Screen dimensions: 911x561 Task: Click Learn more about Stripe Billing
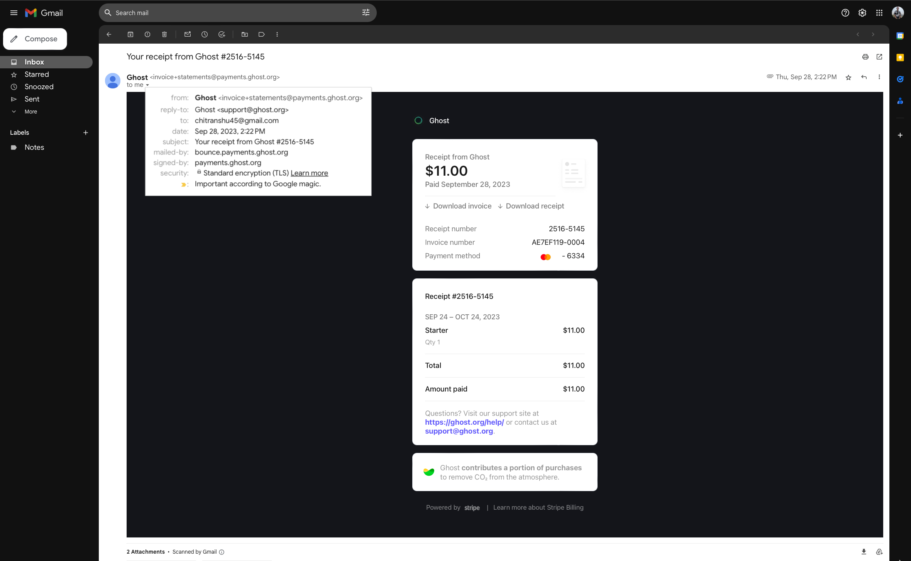click(538, 507)
